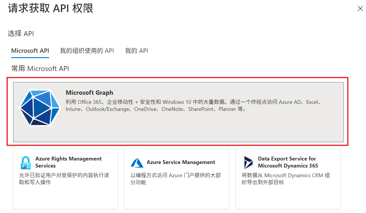Click the 选择 API label

pos(21,34)
